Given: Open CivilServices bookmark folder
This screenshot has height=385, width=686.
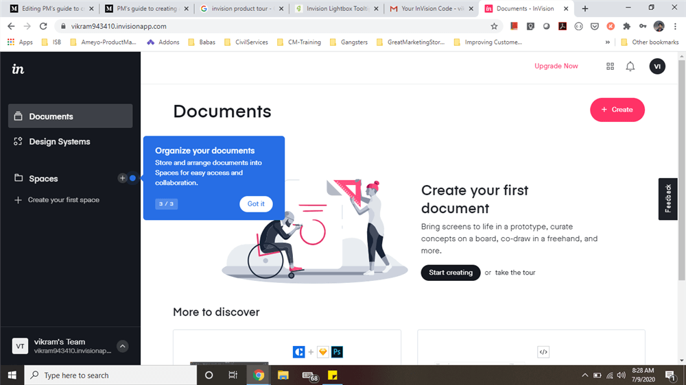Looking at the screenshot, I should pyautogui.click(x=246, y=42).
